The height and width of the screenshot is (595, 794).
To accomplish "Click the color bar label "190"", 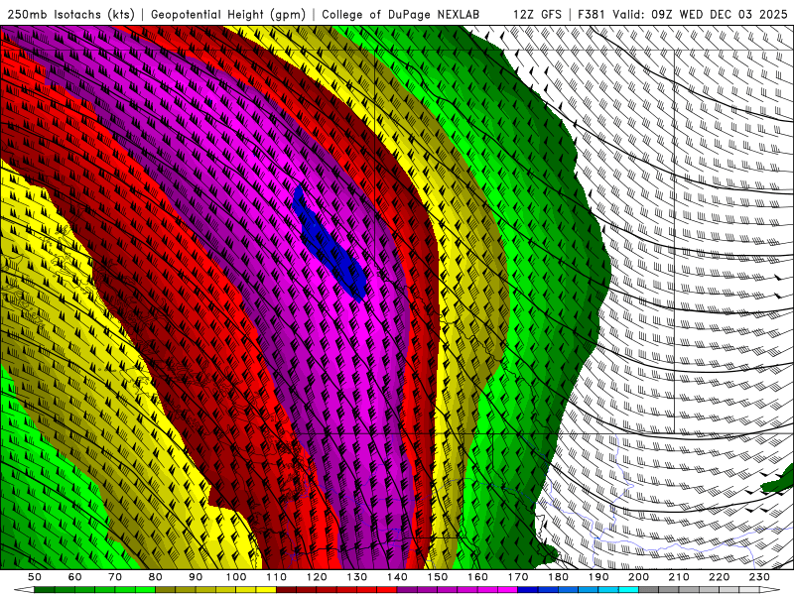I will coord(598,577).
